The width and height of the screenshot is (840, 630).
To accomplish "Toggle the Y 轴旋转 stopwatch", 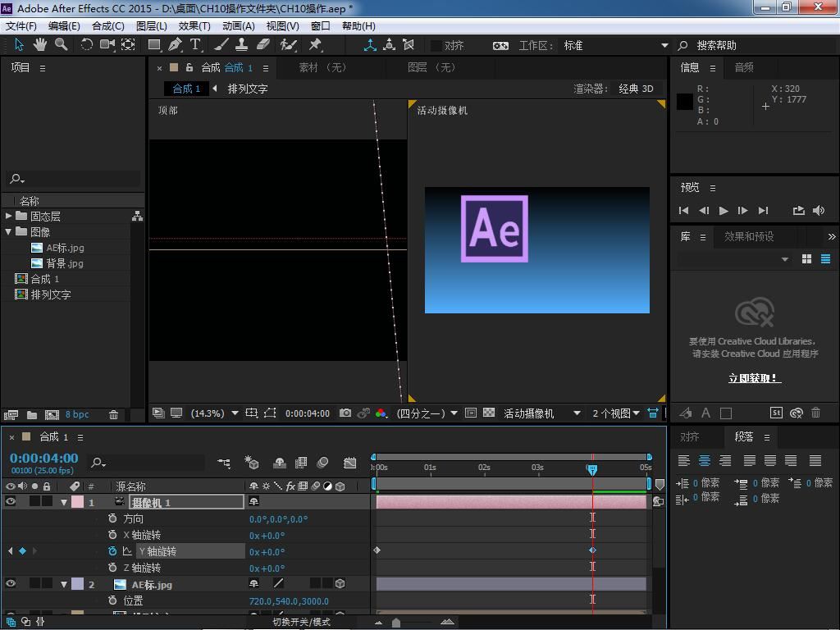I will 112,550.
